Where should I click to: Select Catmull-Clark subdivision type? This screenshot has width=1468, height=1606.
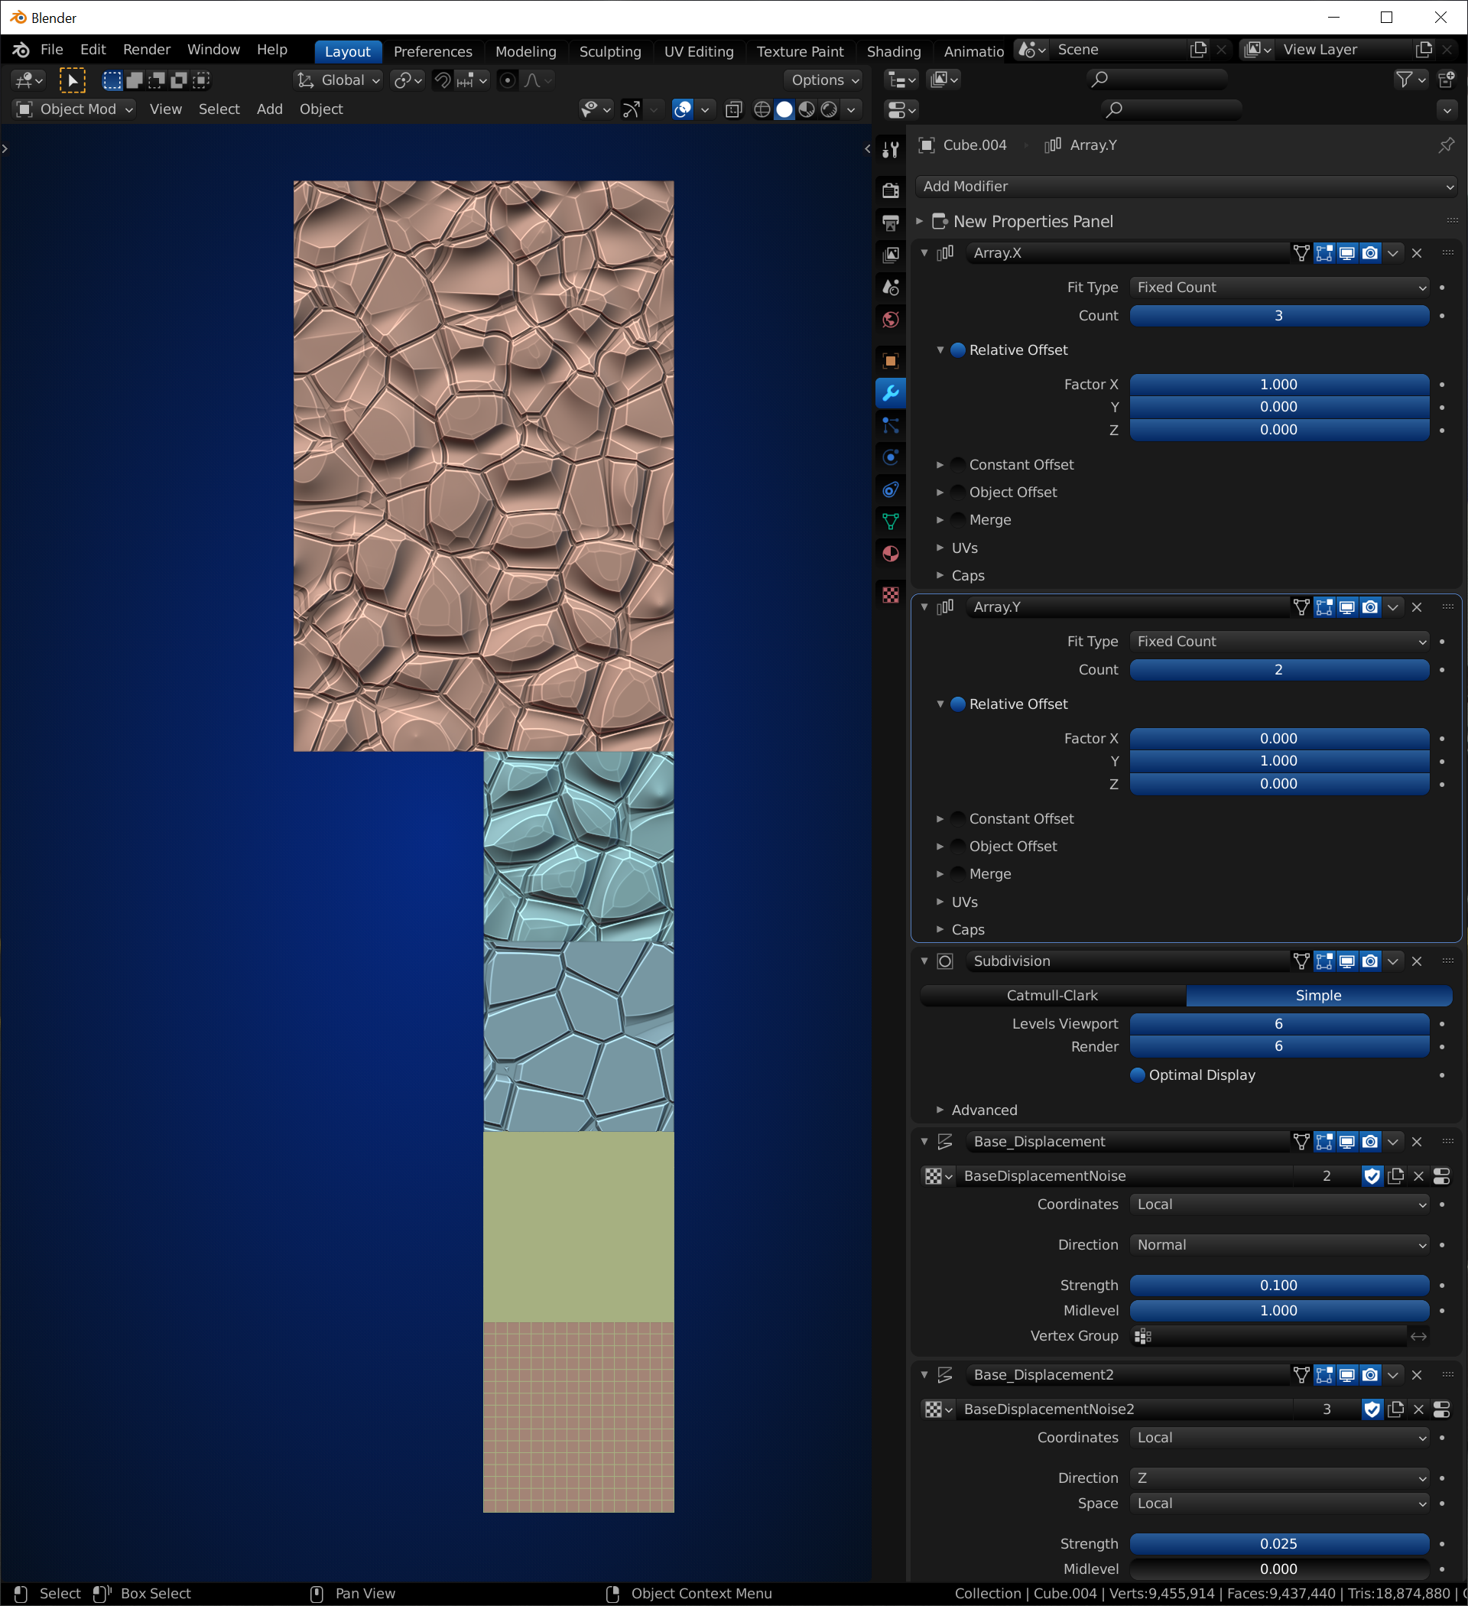point(1051,995)
